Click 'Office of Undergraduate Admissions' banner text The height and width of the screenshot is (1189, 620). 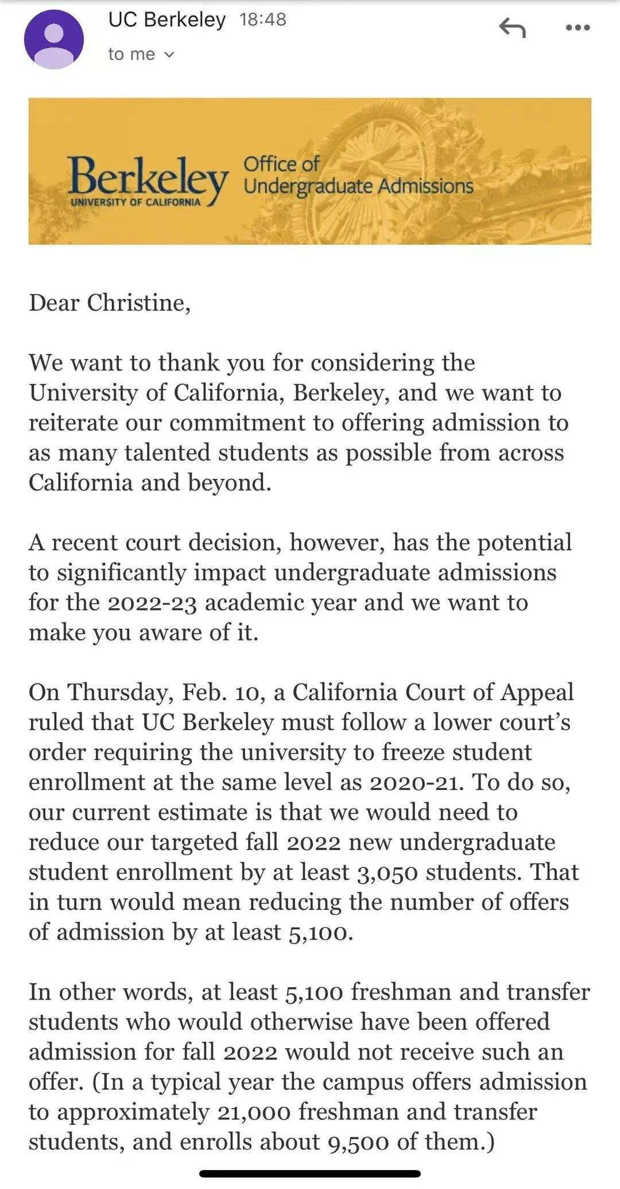click(357, 175)
